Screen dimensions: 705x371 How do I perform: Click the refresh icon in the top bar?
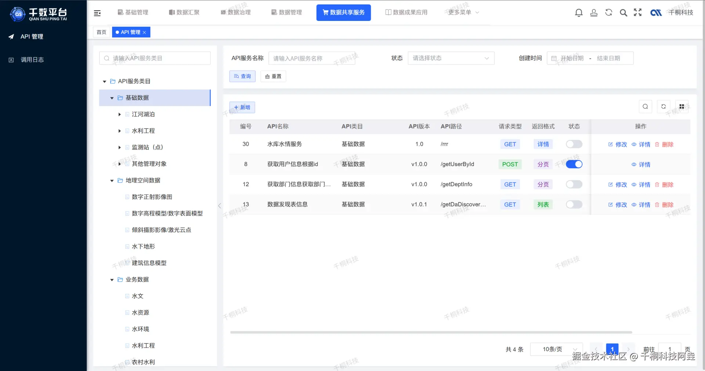[608, 12]
